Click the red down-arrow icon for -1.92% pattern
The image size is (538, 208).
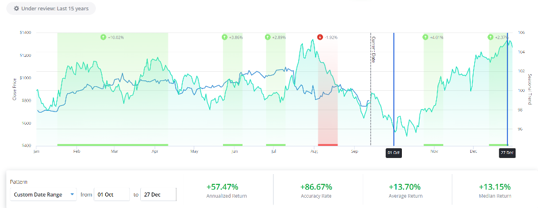pyautogui.click(x=320, y=37)
